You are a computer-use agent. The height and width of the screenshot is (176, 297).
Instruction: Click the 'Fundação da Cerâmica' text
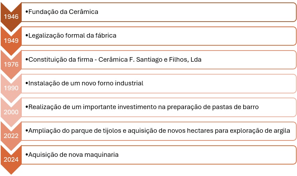click(x=63, y=12)
